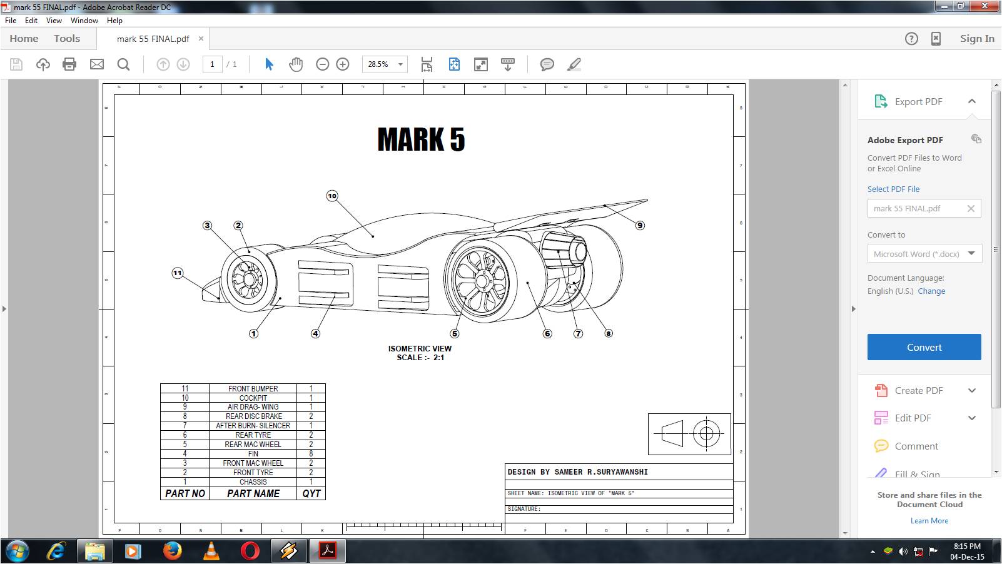
Task: Click the Select PDF File link
Action: click(893, 189)
